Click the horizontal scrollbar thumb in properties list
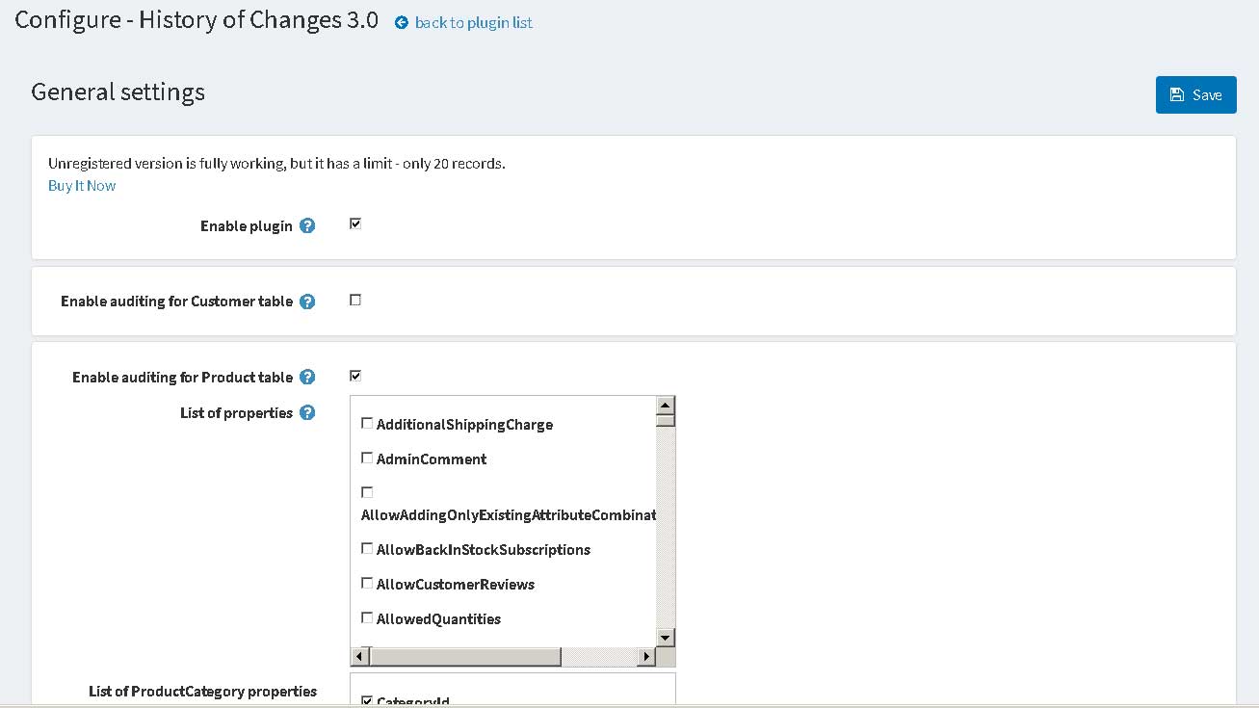1259x708 pixels. point(464,657)
